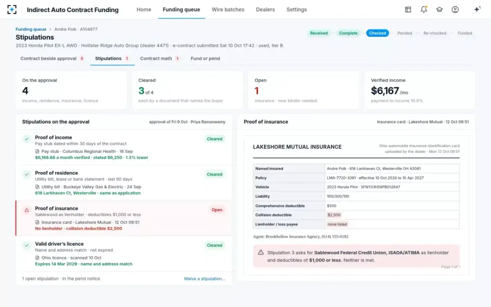Click the Cleared 3 of 4 card

tap(187, 90)
